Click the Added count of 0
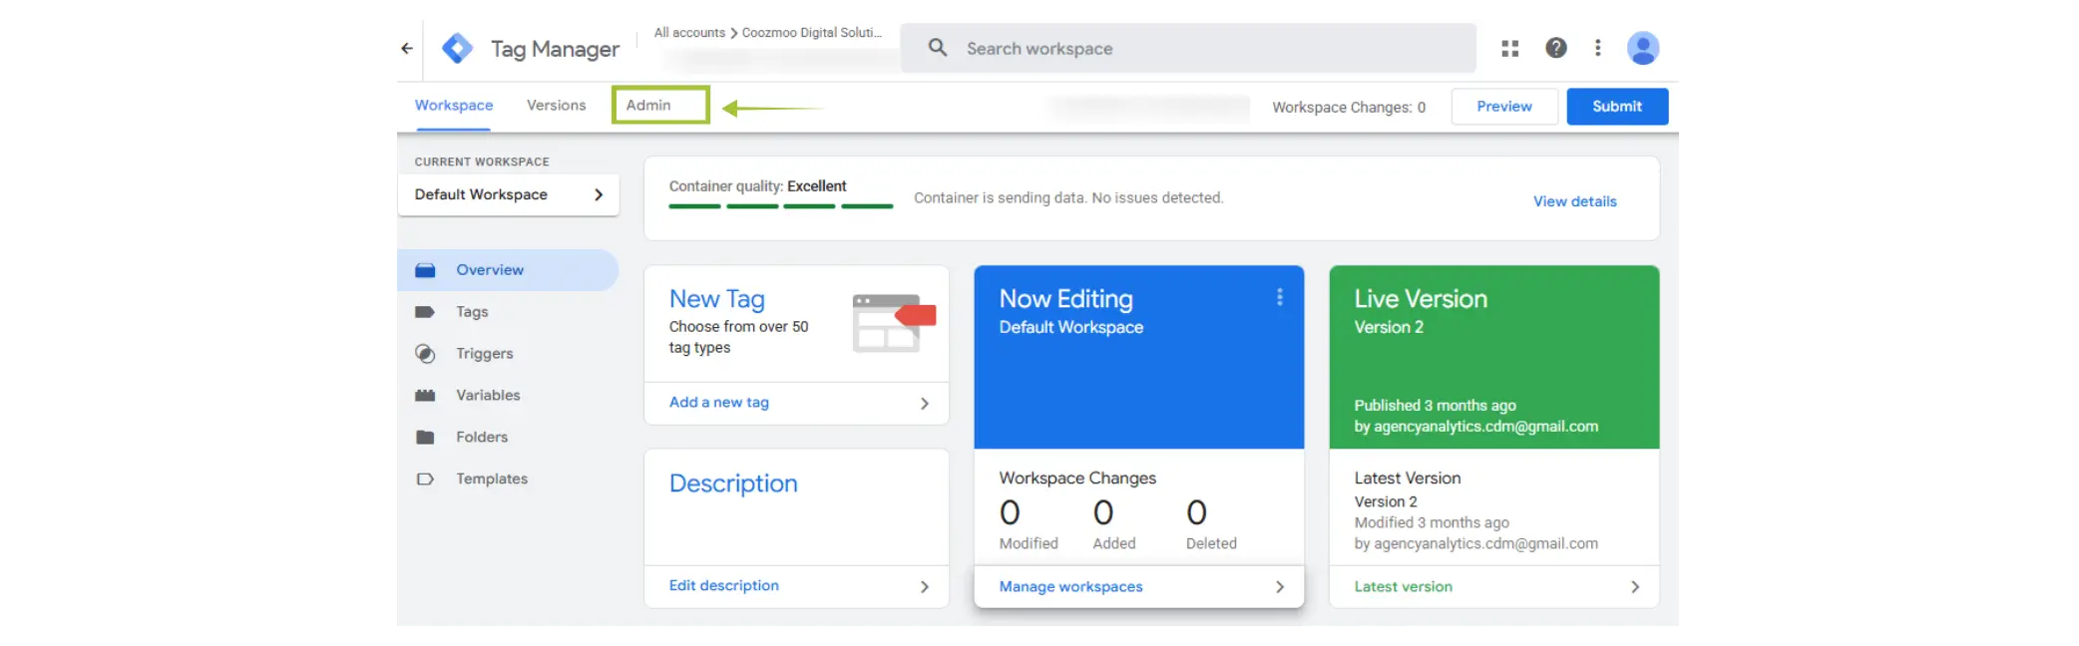Image resolution: width=2079 pixels, height=646 pixels. (1103, 513)
